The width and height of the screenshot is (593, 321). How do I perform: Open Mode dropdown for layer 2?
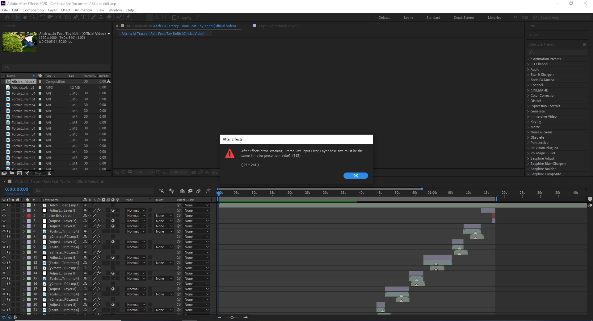(x=136, y=210)
